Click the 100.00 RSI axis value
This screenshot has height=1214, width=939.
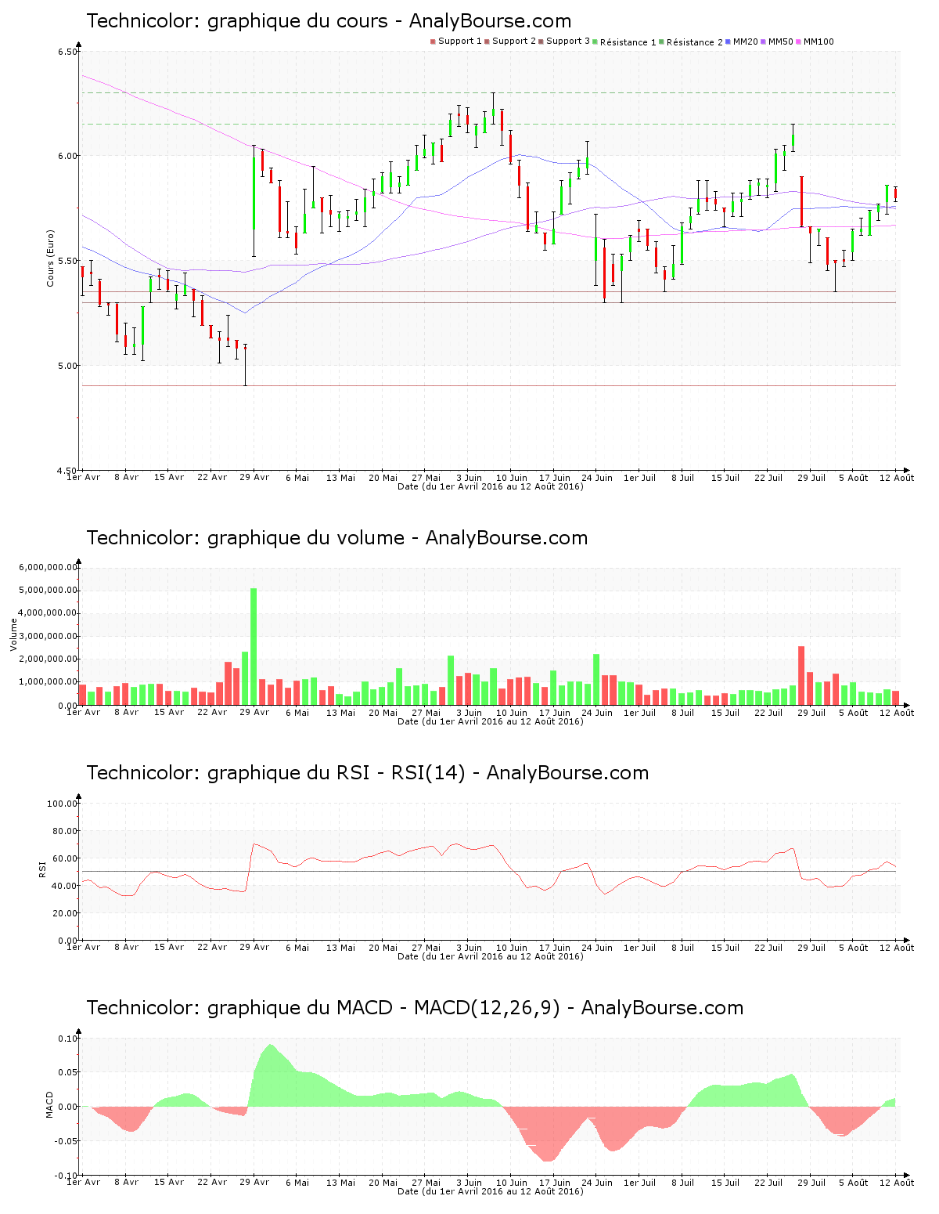click(63, 804)
